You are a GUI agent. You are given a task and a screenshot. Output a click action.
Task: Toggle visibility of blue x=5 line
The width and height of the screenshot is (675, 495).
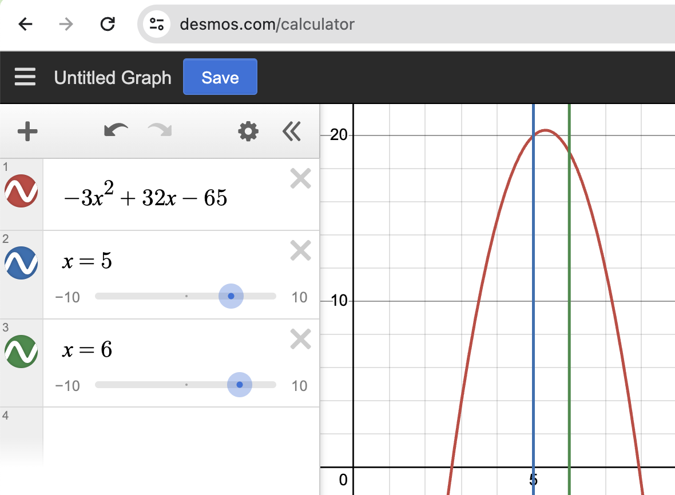click(x=21, y=263)
